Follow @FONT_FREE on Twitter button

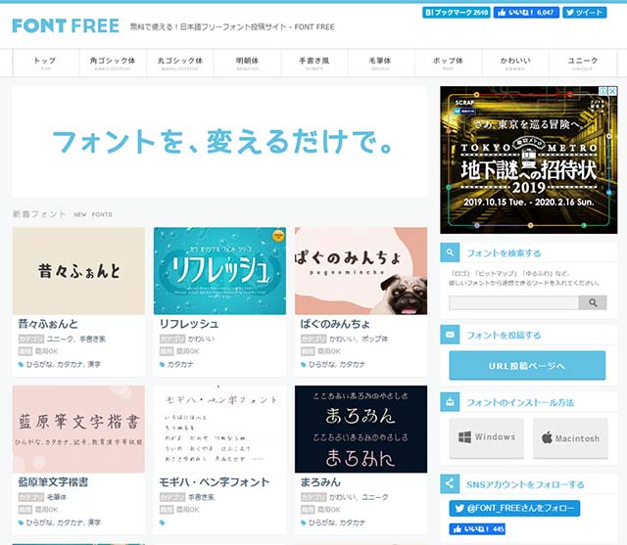pos(514,508)
